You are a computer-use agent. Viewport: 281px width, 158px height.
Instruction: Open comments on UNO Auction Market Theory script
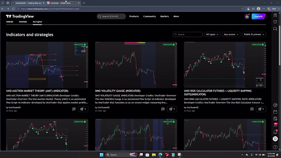pos(74,109)
